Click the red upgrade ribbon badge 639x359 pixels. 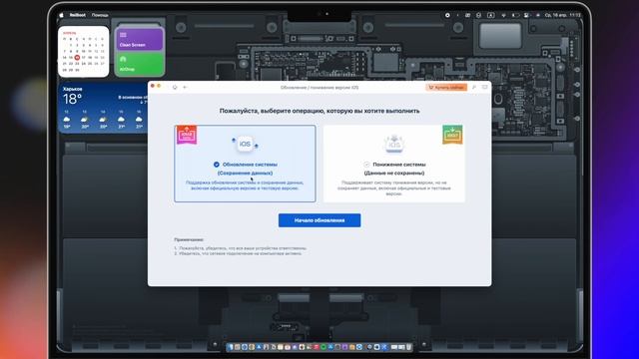point(187,135)
